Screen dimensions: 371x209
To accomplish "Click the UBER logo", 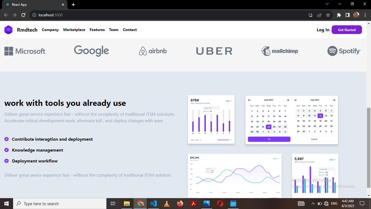I will (214, 51).
